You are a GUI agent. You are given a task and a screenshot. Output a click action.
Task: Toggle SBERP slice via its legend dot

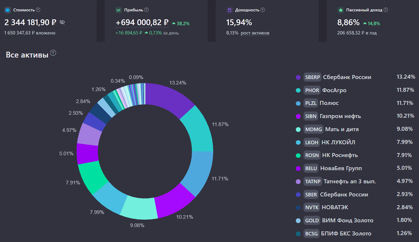point(298,77)
